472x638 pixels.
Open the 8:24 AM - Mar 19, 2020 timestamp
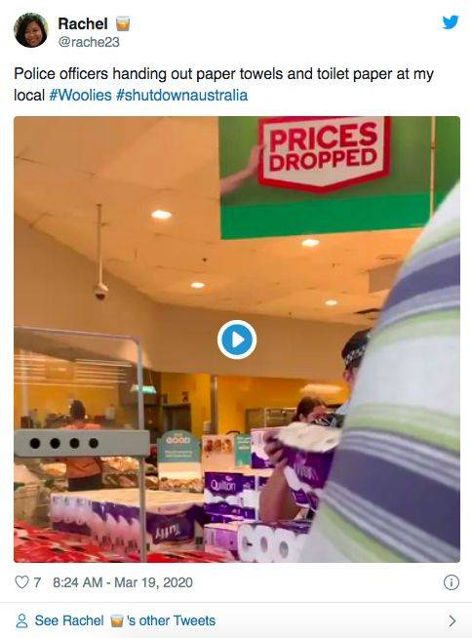point(123,582)
